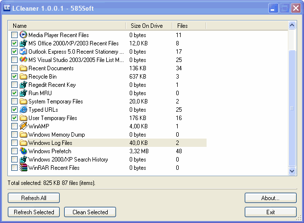Click the file count '34'

pos(179,68)
